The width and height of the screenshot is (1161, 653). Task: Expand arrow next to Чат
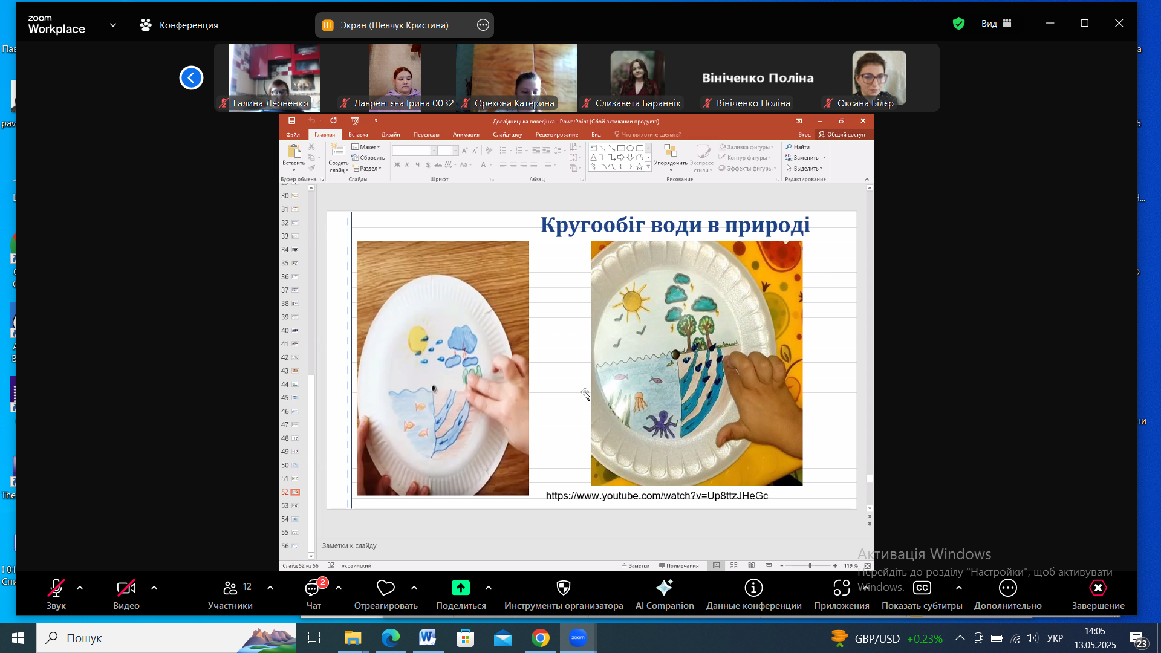point(339,588)
